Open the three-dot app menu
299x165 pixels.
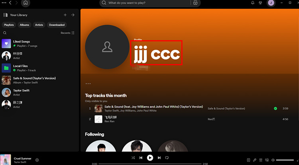point(4,3)
